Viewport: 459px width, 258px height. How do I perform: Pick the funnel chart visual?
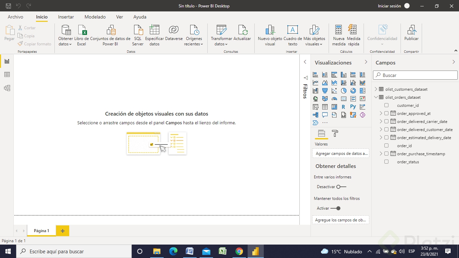pos(325,91)
